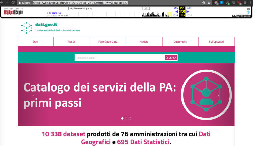Open Chrome three-dot menu

251,3
